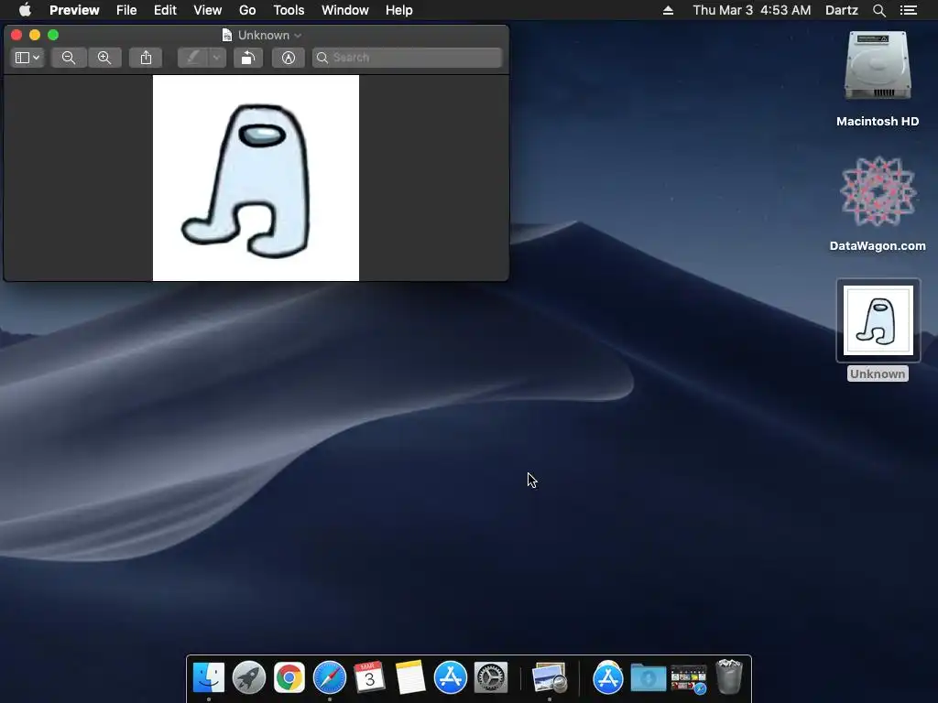The image size is (938, 703).
Task: Close the Preview window with red button
Action: point(16,35)
